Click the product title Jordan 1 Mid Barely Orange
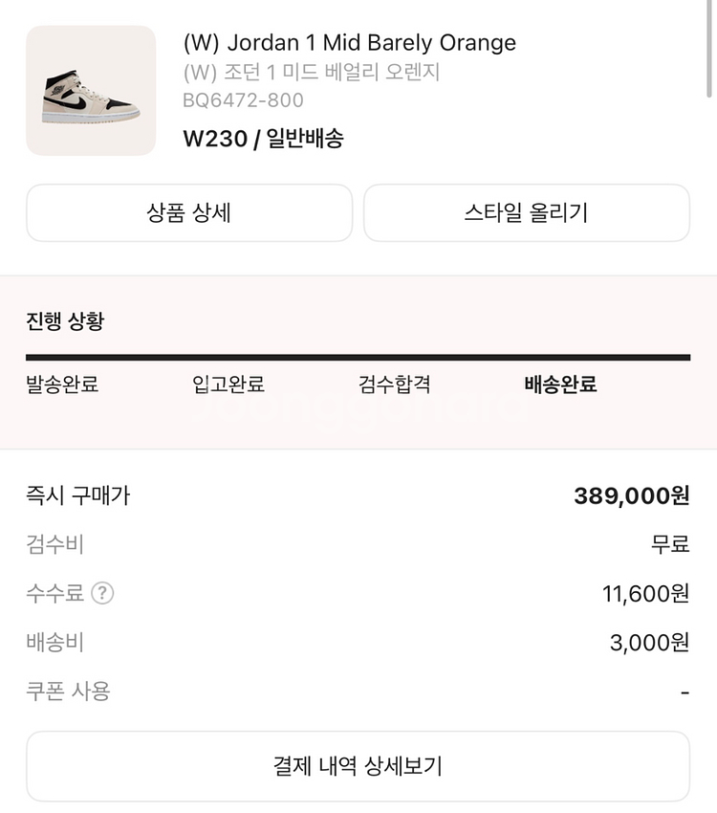 point(349,43)
